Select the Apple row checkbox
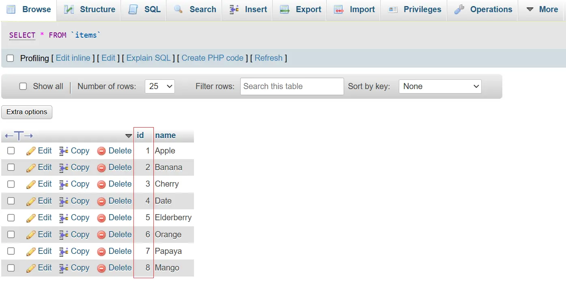The width and height of the screenshot is (566, 283). (x=11, y=151)
